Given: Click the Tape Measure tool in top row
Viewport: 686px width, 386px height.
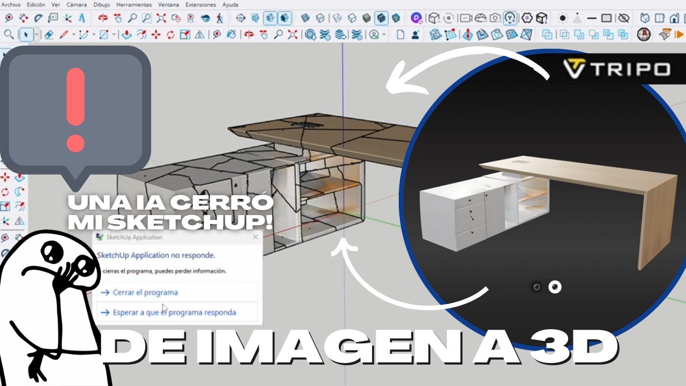Looking at the screenshot, I should [x=9, y=18].
